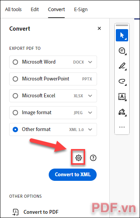Screen dimensions: 140x218
Task: Pick the Add comment tool
Action: tap(122, 51)
